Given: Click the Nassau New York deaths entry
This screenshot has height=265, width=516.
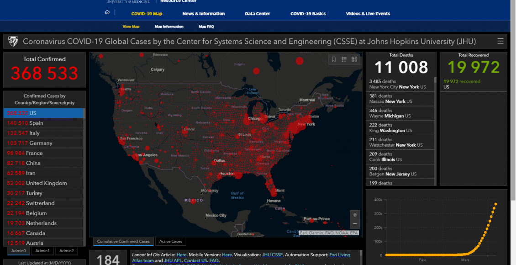Looking at the screenshot, I should click(x=400, y=99).
